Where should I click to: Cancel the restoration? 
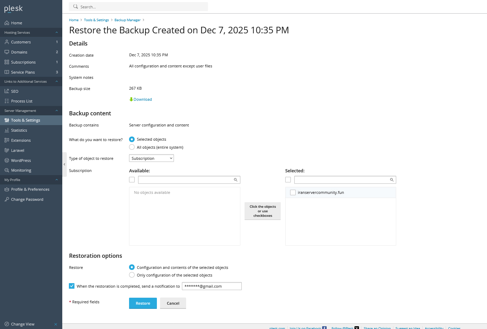coord(173,303)
